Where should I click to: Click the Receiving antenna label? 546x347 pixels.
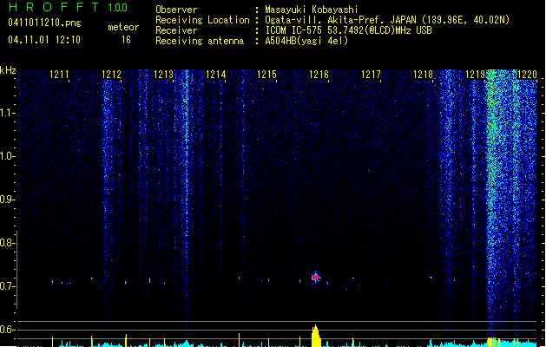(x=200, y=41)
